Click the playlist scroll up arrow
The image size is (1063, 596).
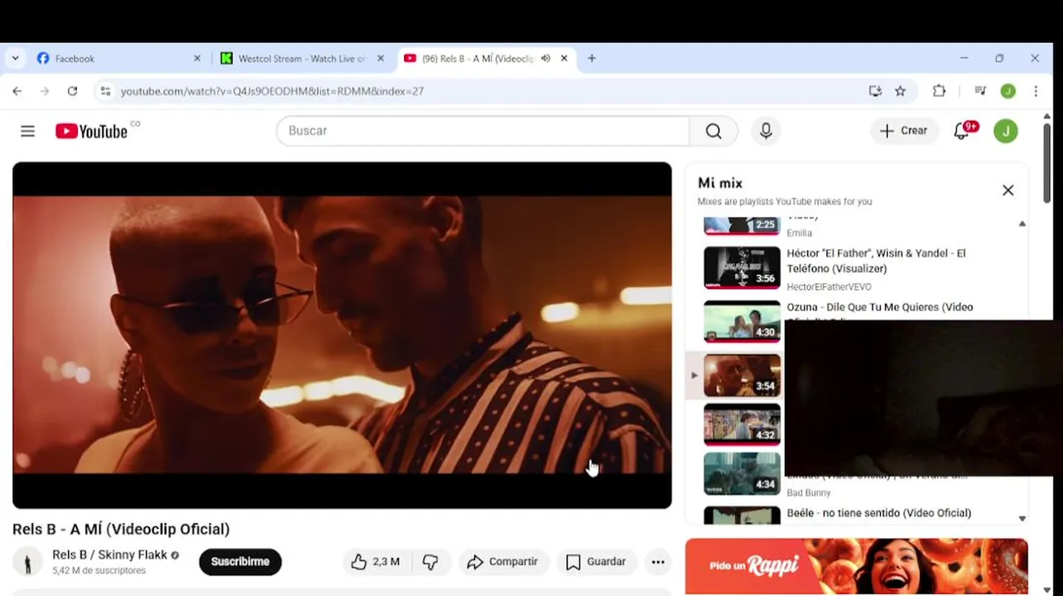1022,223
